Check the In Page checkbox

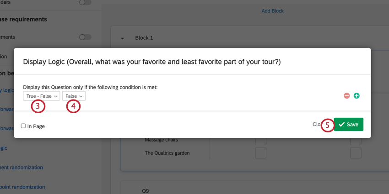[x=23, y=126]
